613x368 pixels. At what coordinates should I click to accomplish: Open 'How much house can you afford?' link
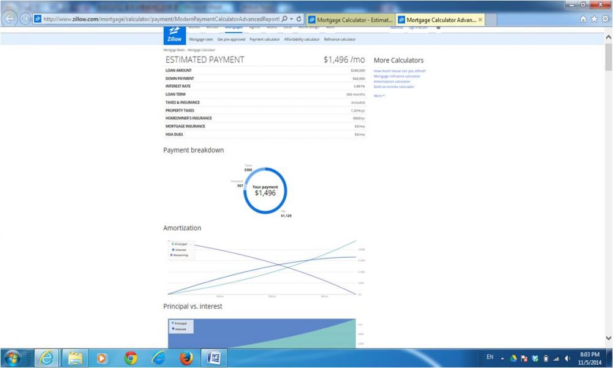(399, 71)
